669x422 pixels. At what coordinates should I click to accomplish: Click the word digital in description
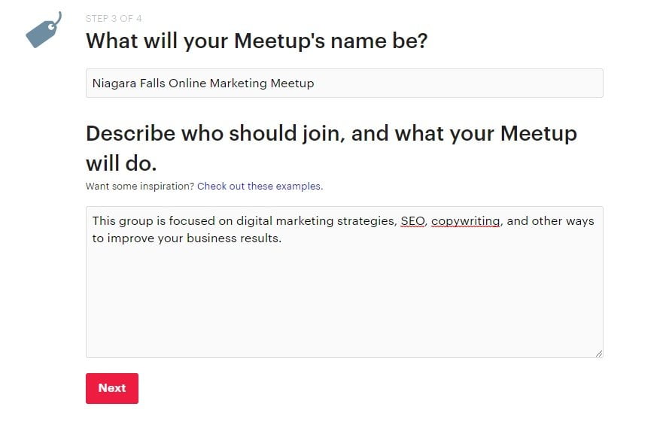(254, 221)
